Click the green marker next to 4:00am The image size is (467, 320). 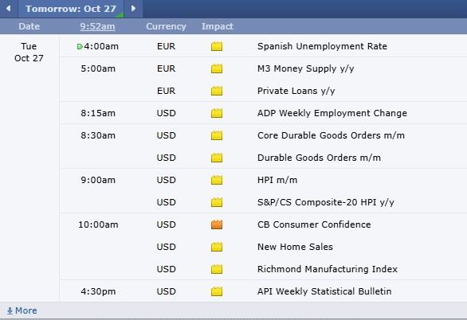pos(80,46)
